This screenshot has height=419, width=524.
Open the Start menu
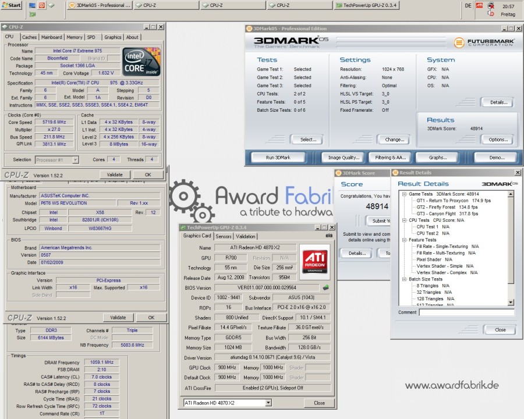tap(12, 5)
